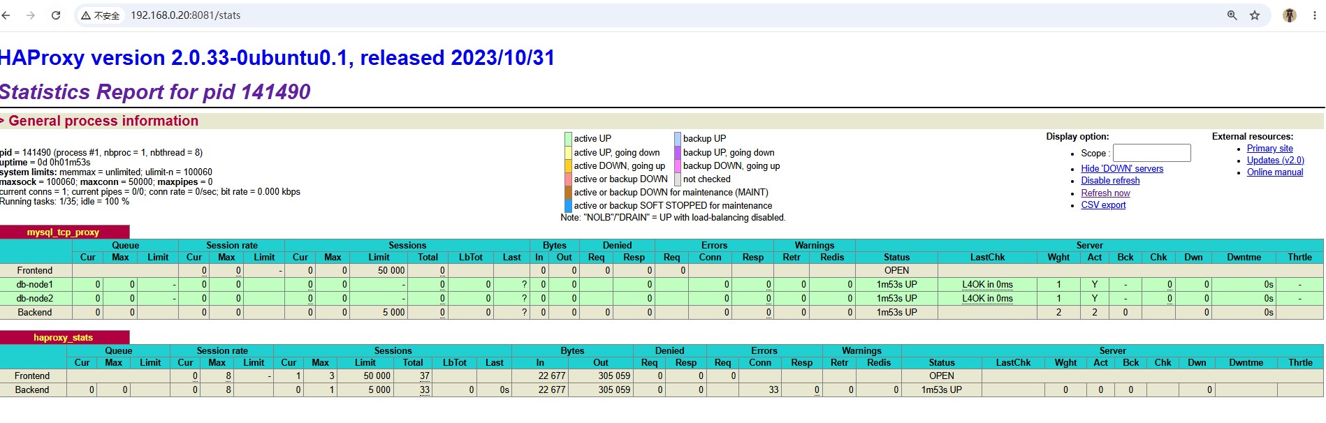This screenshot has height=423, width=1326.
Task: Click the Warnings header in haproxy_stats table
Action: (861, 351)
